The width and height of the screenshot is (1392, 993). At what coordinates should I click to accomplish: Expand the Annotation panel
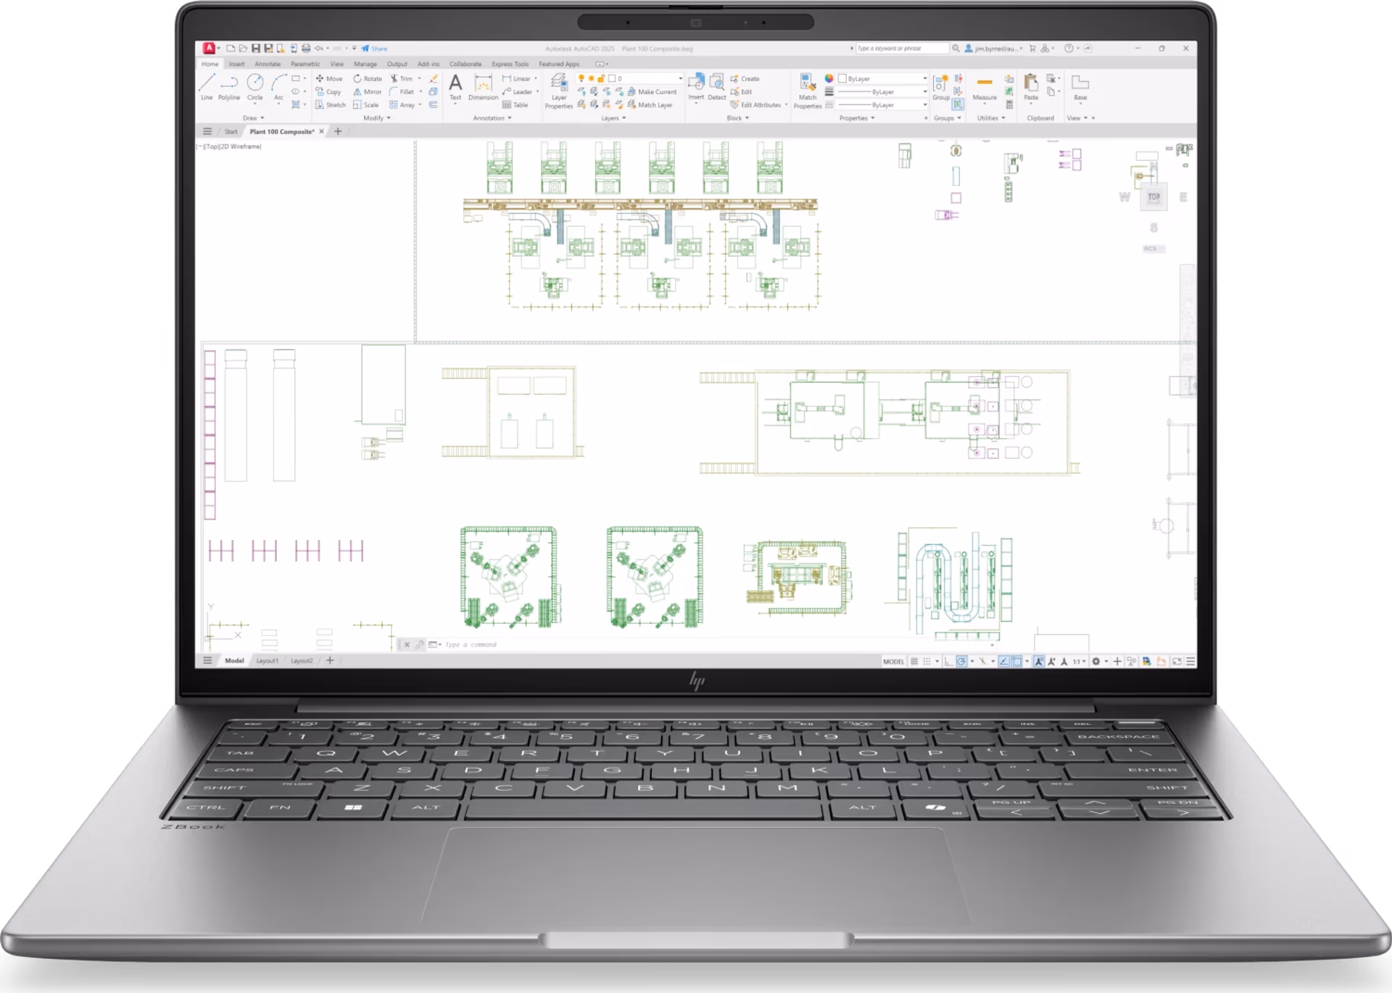click(x=492, y=117)
